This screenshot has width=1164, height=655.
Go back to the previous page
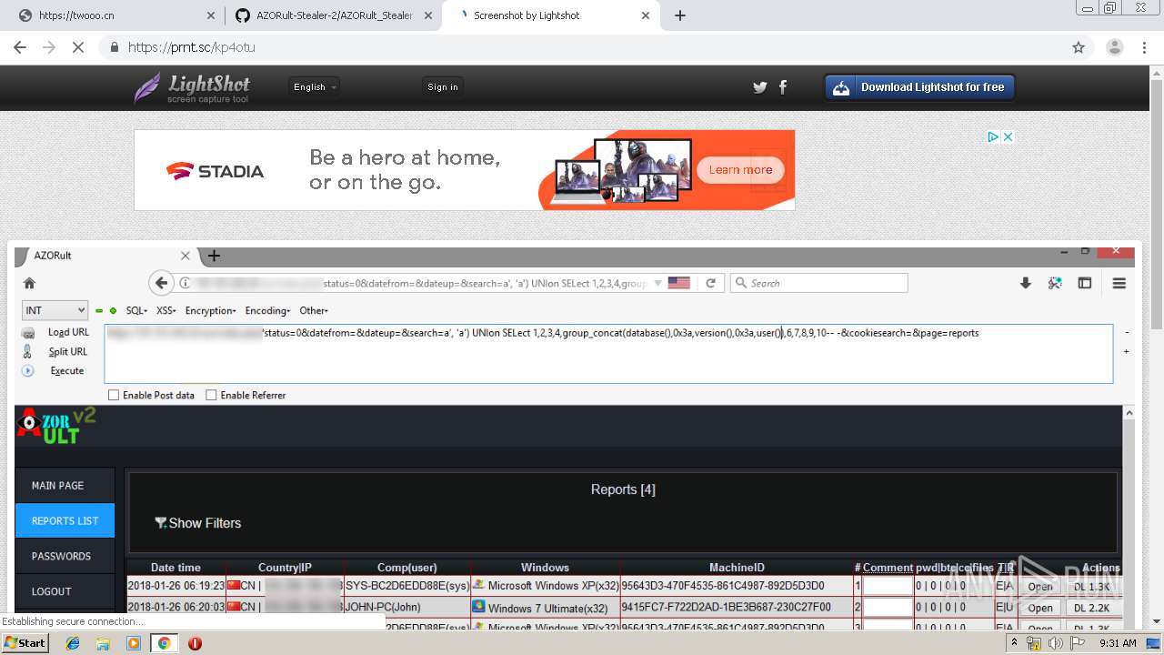tap(20, 47)
